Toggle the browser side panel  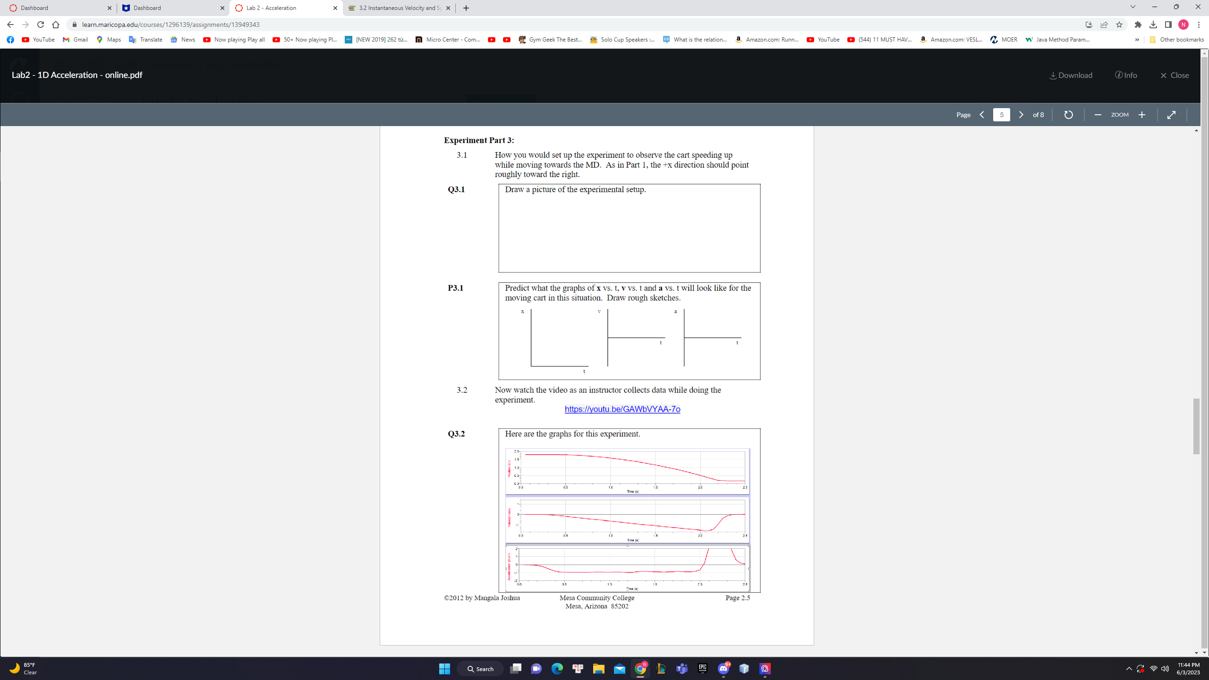tap(1168, 25)
